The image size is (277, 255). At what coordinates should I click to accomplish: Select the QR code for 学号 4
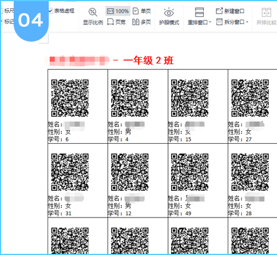coord(130,98)
